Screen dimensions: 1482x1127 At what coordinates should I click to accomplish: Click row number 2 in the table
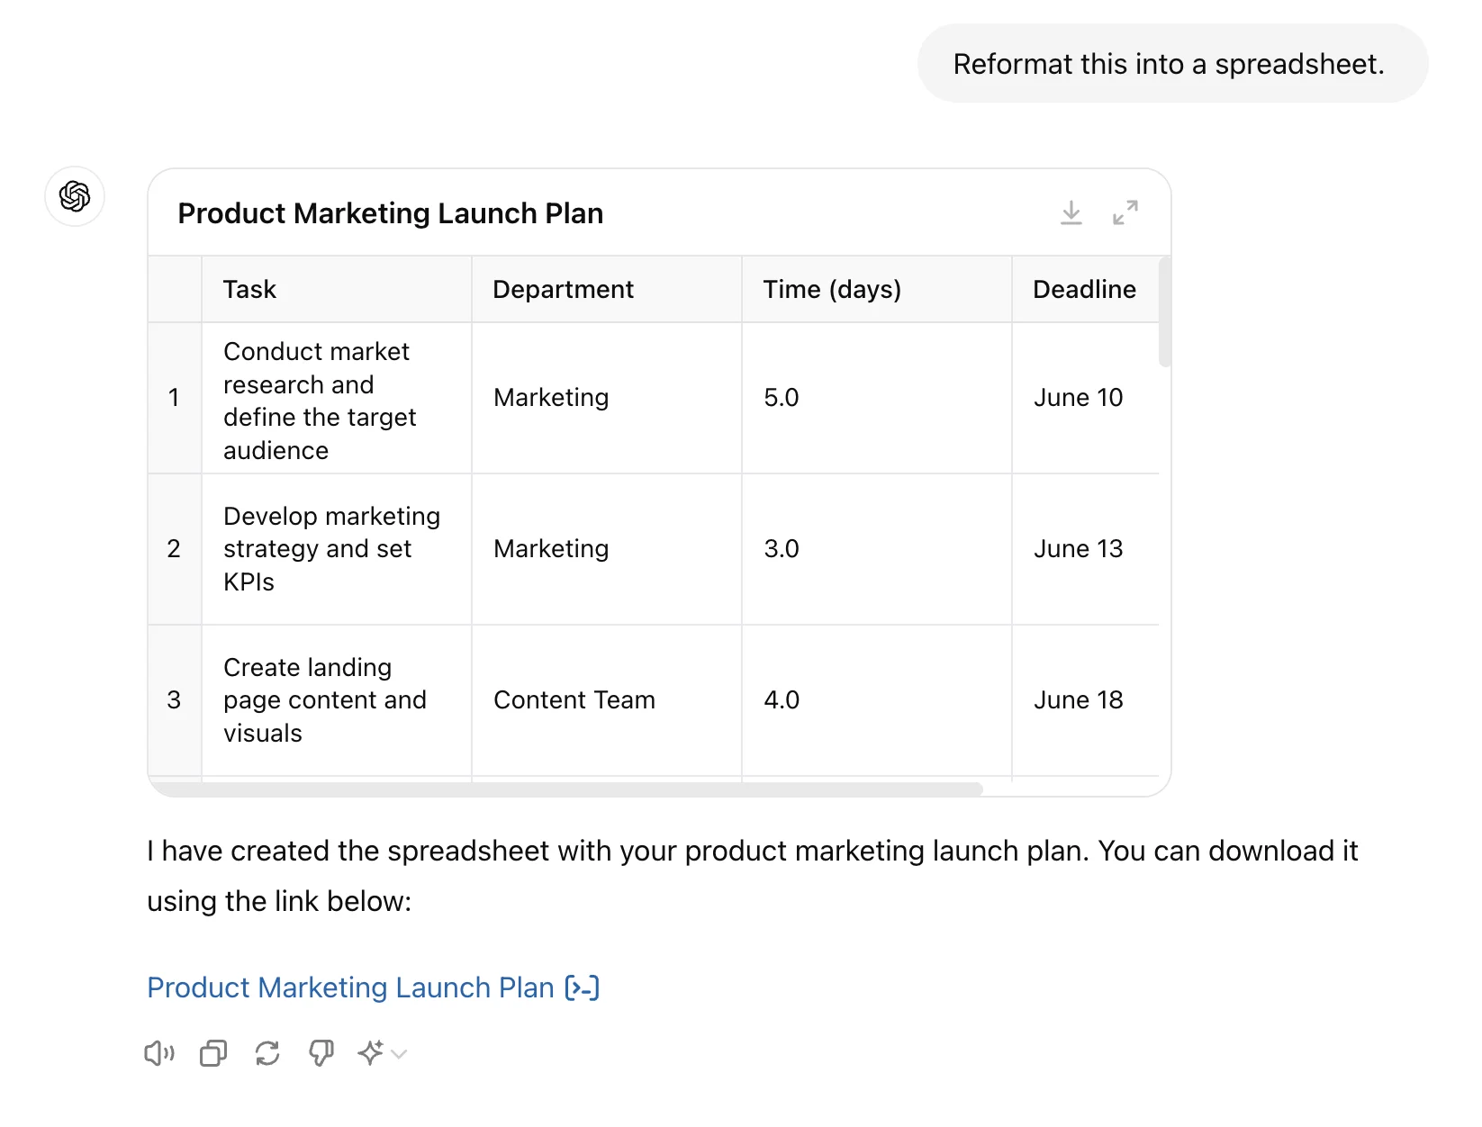(x=174, y=549)
